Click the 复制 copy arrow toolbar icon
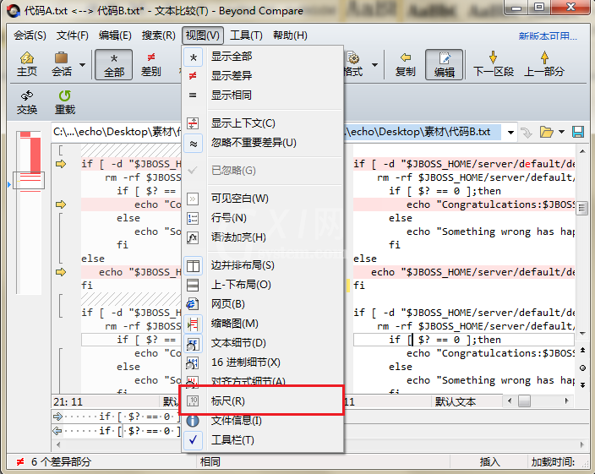Screen dimensions: 595x474 coord(406,64)
